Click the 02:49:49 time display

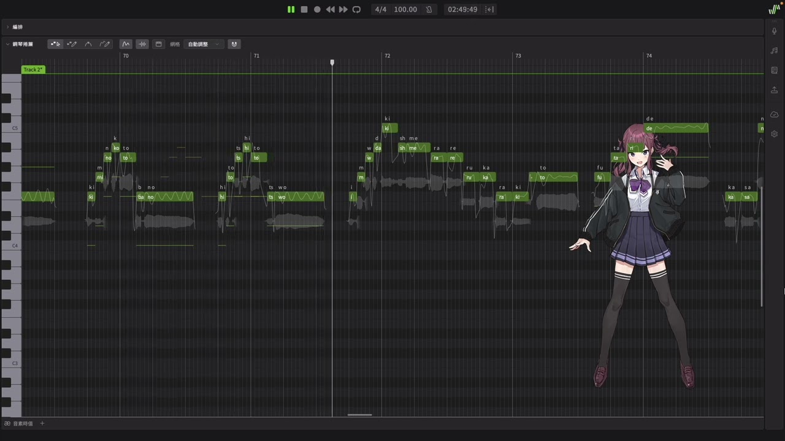click(x=462, y=9)
